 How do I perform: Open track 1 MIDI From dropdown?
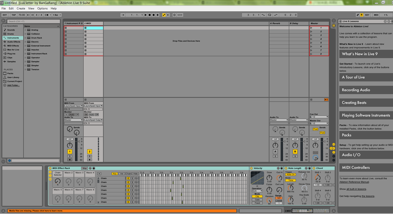point(73,106)
